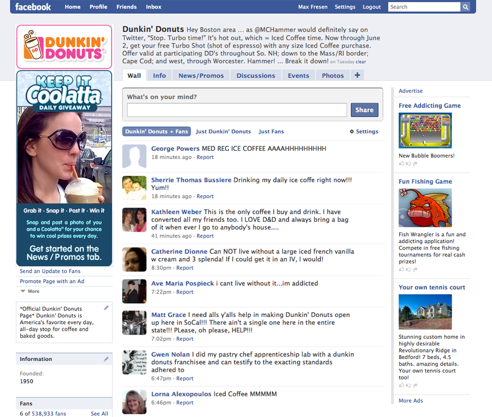Viewport: 492px width, 417px height.
Task: Open the Photos tab
Action: tap(332, 75)
